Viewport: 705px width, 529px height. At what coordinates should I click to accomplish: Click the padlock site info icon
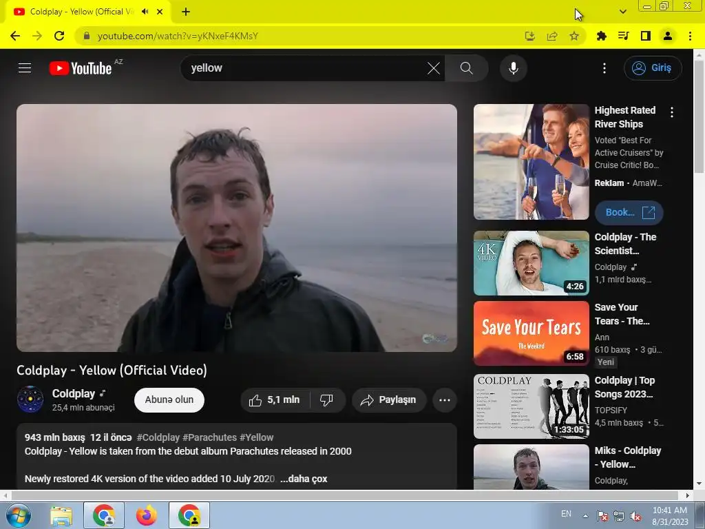(x=87, y=36)
